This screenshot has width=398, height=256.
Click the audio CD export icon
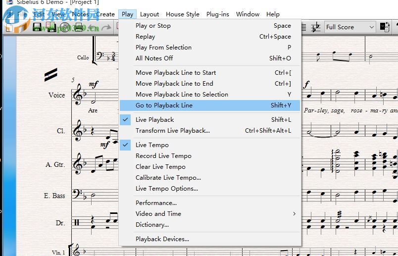(x=65, y=27)
